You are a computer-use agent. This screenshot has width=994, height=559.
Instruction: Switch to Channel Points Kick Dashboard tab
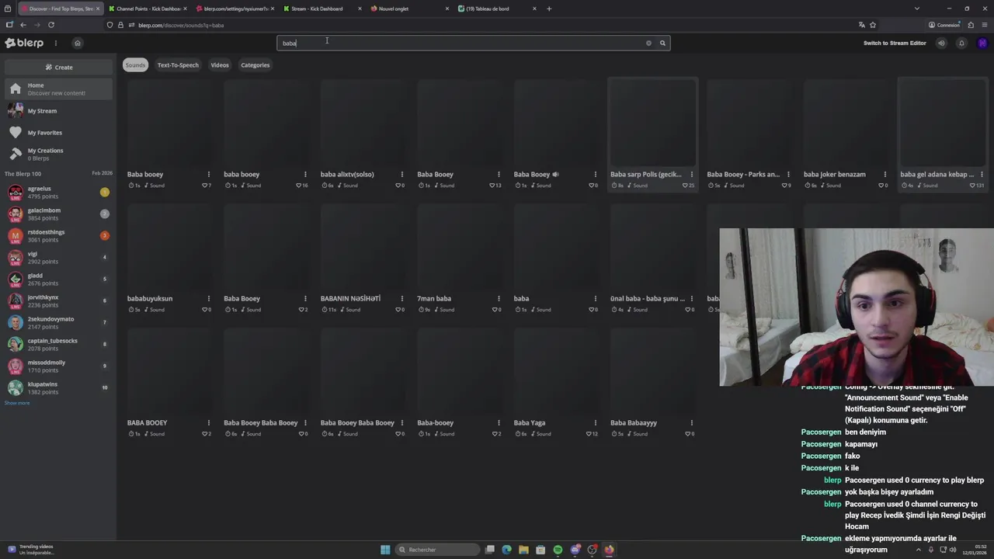point(148,9)
